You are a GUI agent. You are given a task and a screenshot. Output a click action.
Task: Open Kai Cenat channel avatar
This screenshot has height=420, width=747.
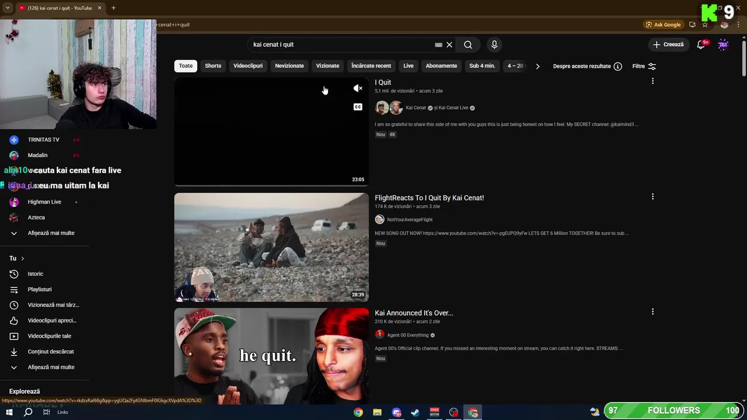382,108
